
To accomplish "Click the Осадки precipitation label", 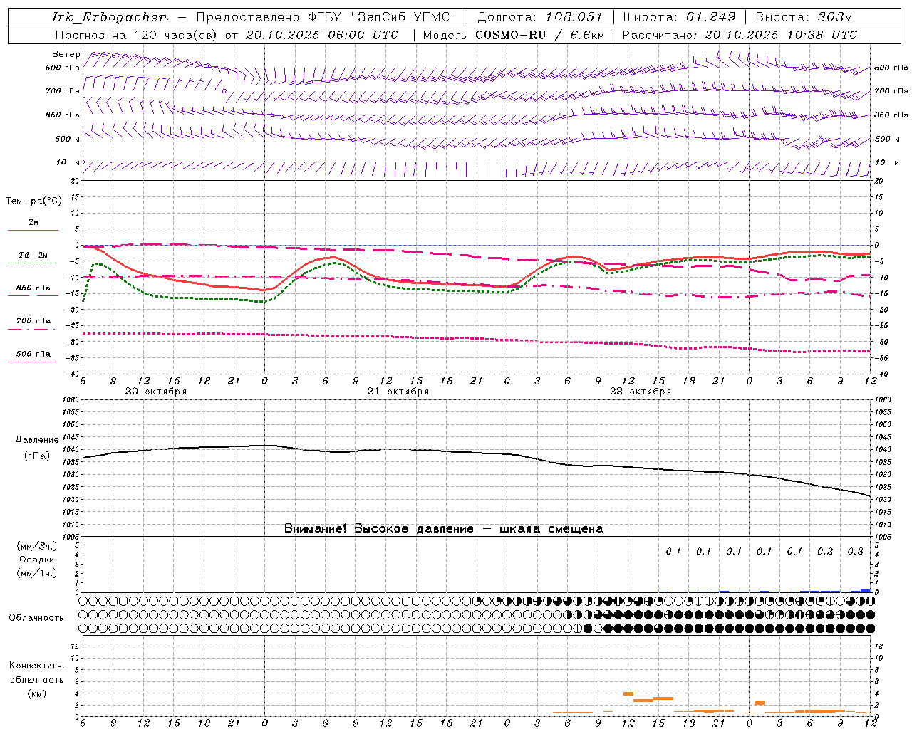I will coord(37,560).
